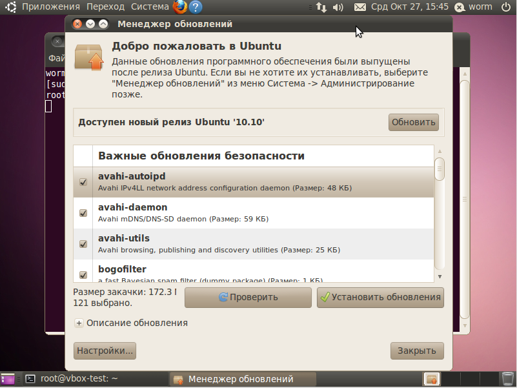Click the update manager notification tray icon
Viewport: 517px width, 388px height.
coord(432,379)
